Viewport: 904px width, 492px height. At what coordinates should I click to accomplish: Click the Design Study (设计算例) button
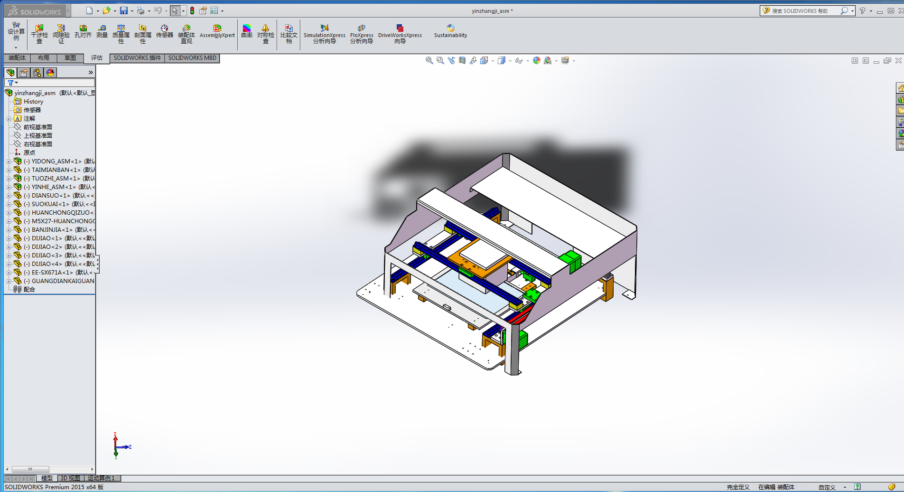[x=16, y=31]
